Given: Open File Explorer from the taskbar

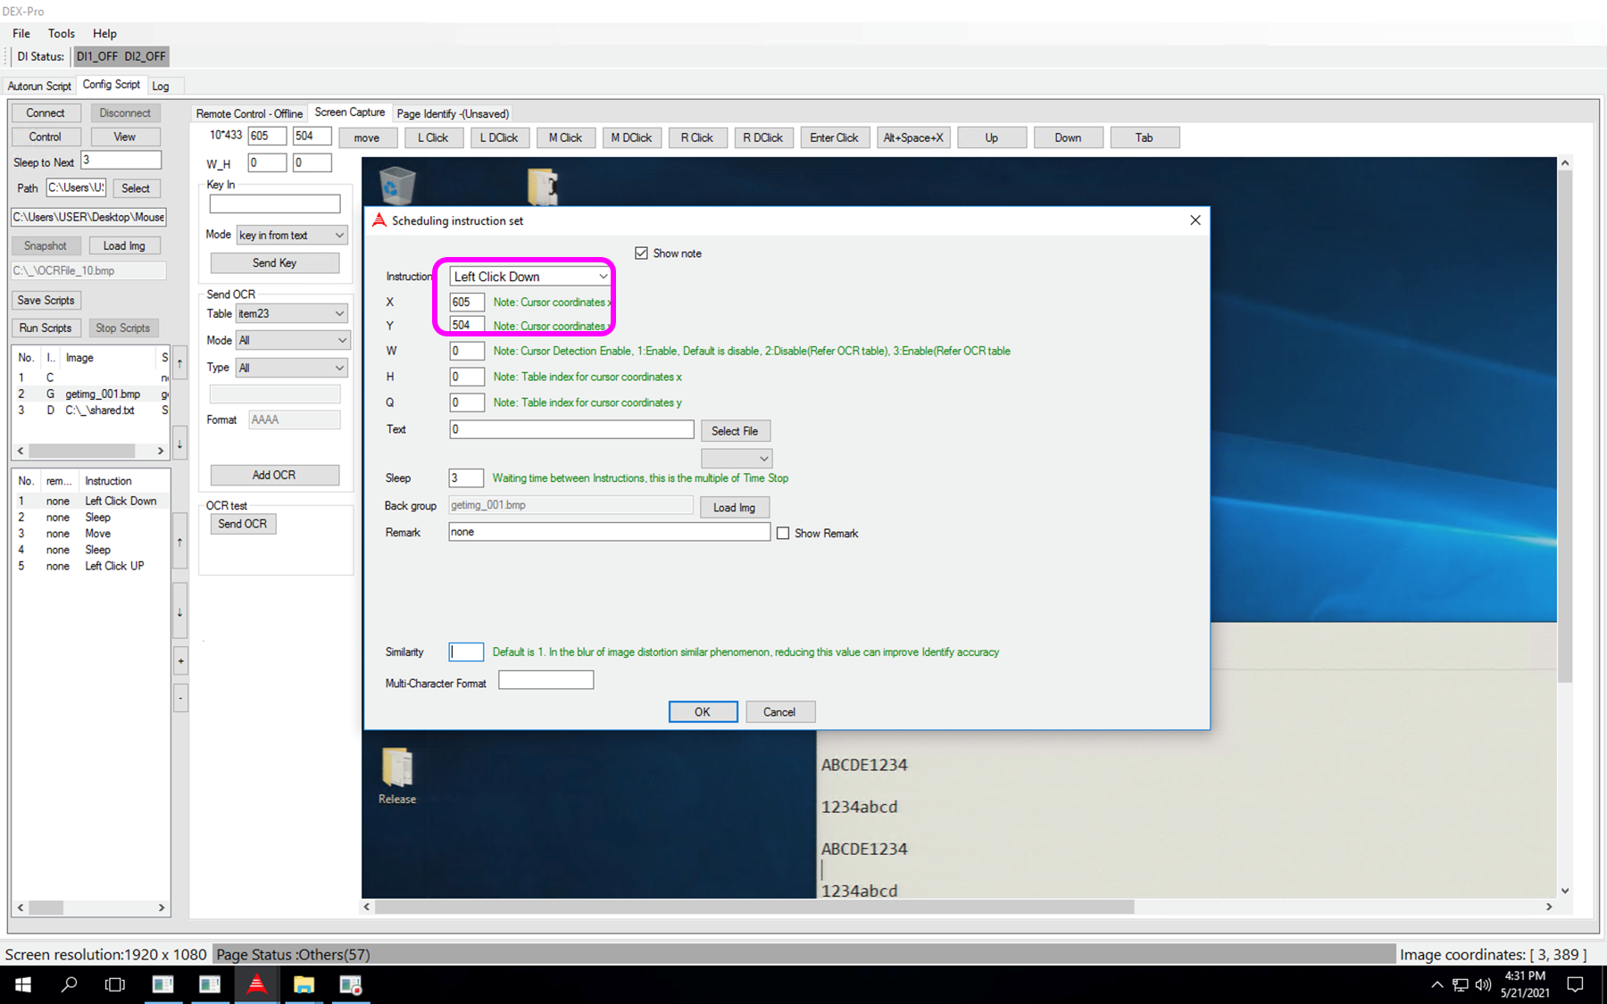Looking at the screenshot, I should [x=304, y=984].
